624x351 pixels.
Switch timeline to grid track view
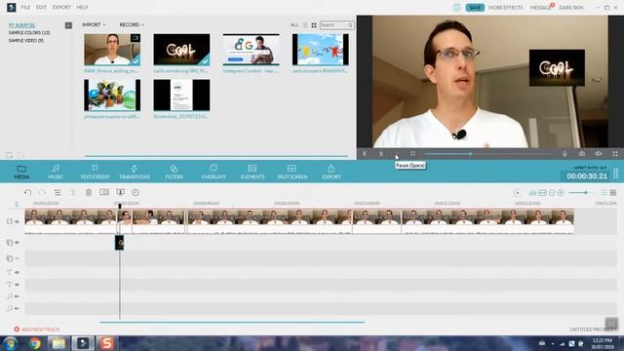click(613, 193)
